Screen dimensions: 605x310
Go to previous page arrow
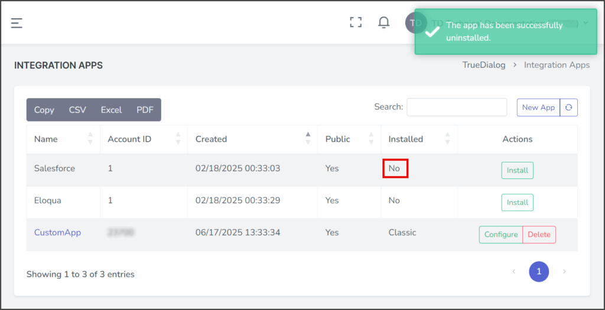click(x=513, y=272)
